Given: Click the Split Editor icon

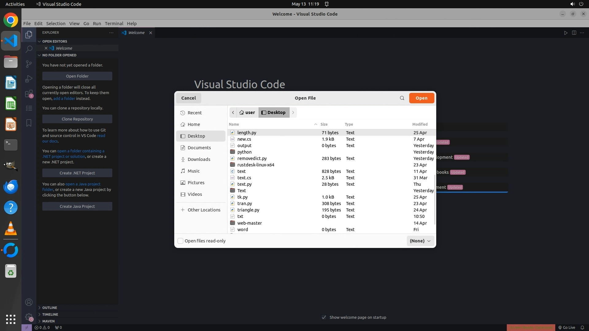Looking at the screenshot, I should tap(574, 33).
